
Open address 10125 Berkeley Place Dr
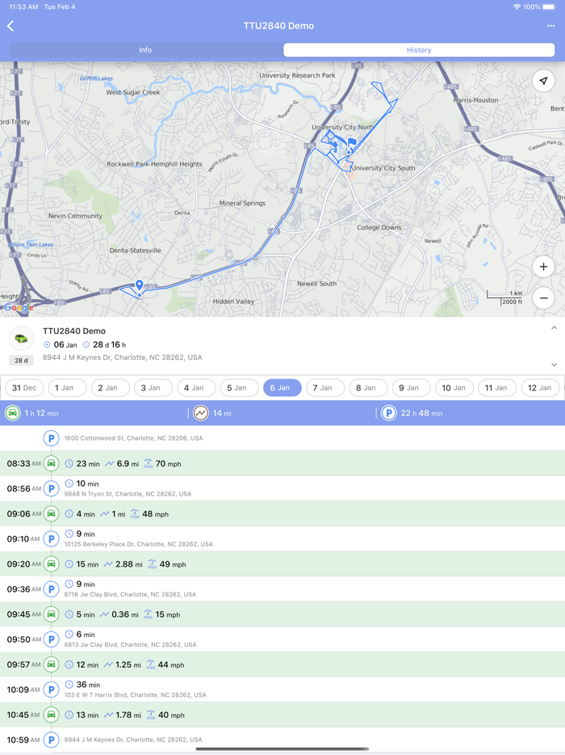tap(139, 544)
